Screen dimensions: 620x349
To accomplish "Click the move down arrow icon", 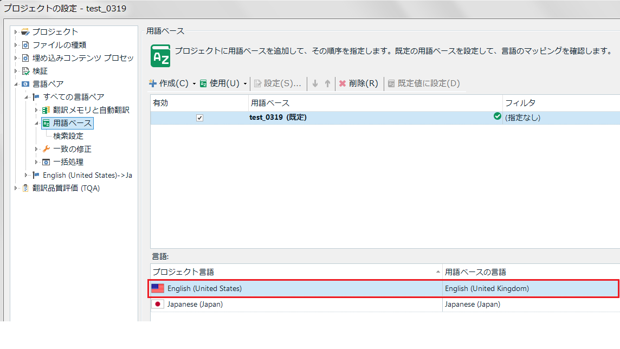I will click(x=315, y=83).
